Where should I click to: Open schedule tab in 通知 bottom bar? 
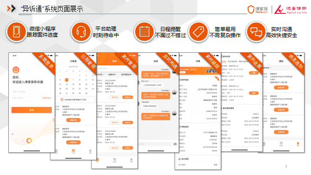pos(281,144)
